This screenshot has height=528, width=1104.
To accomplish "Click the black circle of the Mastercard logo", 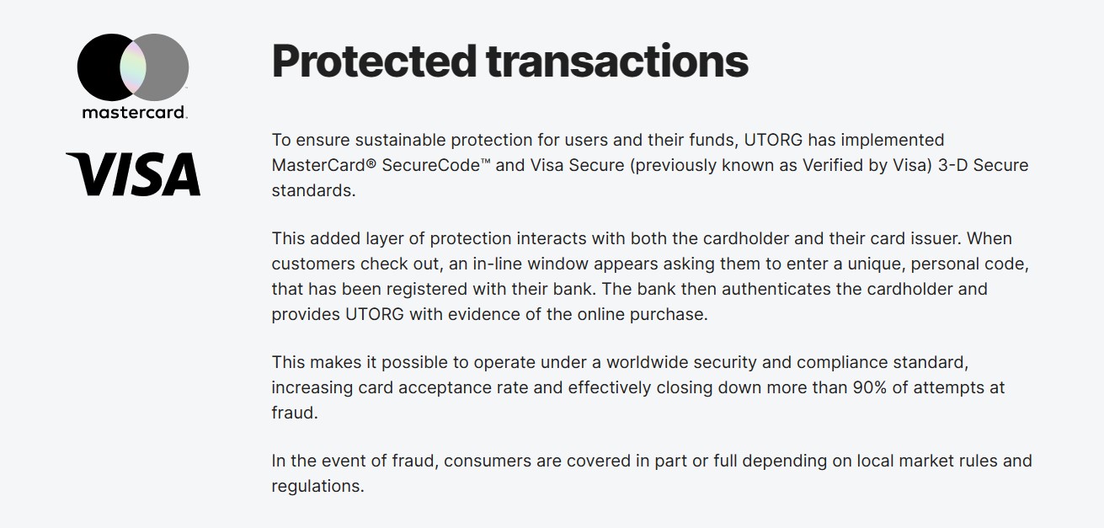I will point(99,67).
